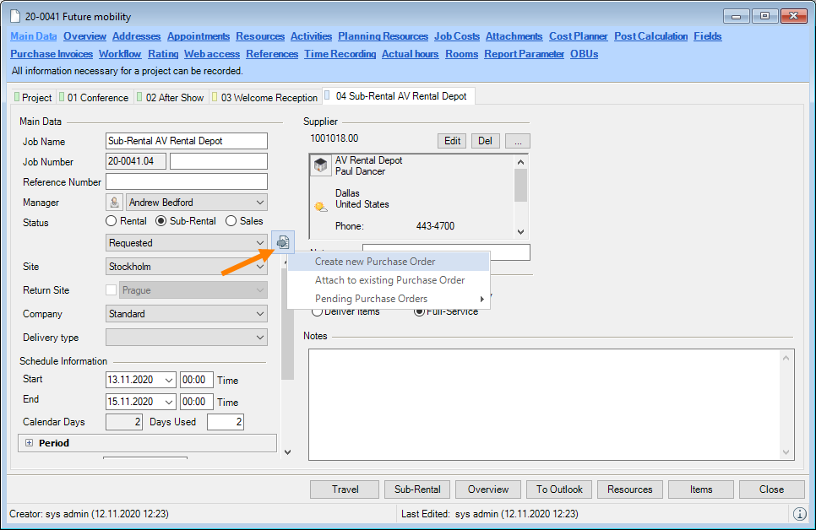Select the Rental status radio button

click(111, 222)
